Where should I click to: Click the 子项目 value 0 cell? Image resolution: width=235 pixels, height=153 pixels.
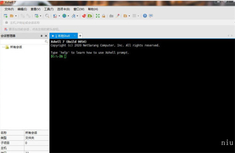[36, 143]
